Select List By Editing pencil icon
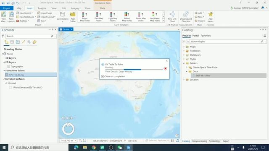Viewport: 269px width, 151px height. coord(24,42)
